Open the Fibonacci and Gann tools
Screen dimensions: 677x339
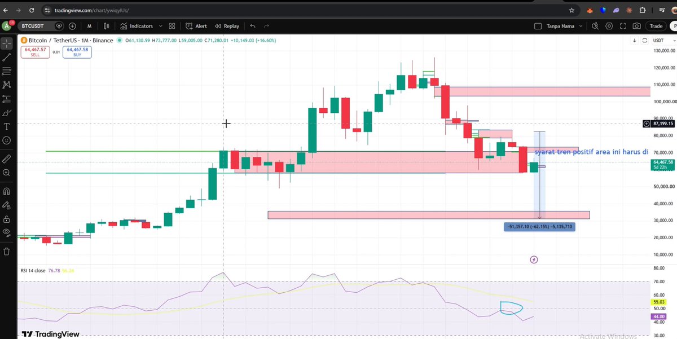click(7, 71)
